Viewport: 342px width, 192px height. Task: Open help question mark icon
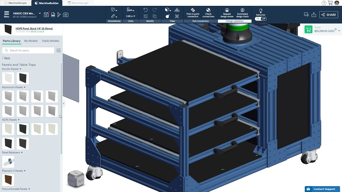pos(324,3)
